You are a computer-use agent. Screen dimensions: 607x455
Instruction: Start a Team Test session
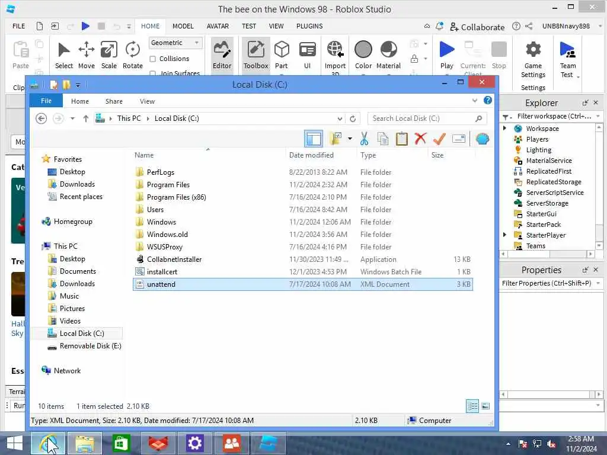tap(567, 59)
